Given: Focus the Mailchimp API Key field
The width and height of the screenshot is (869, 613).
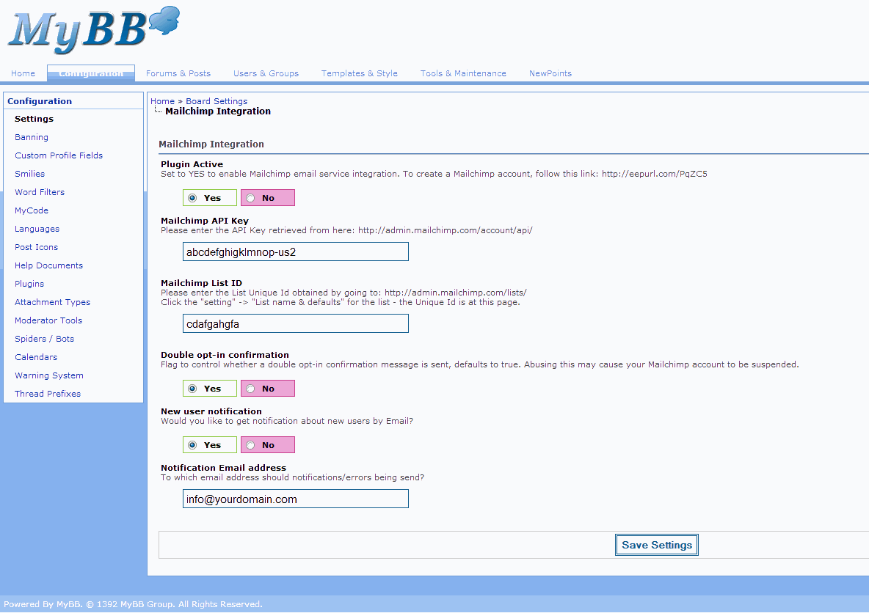Looking at the screenshot, I should 295,252.
